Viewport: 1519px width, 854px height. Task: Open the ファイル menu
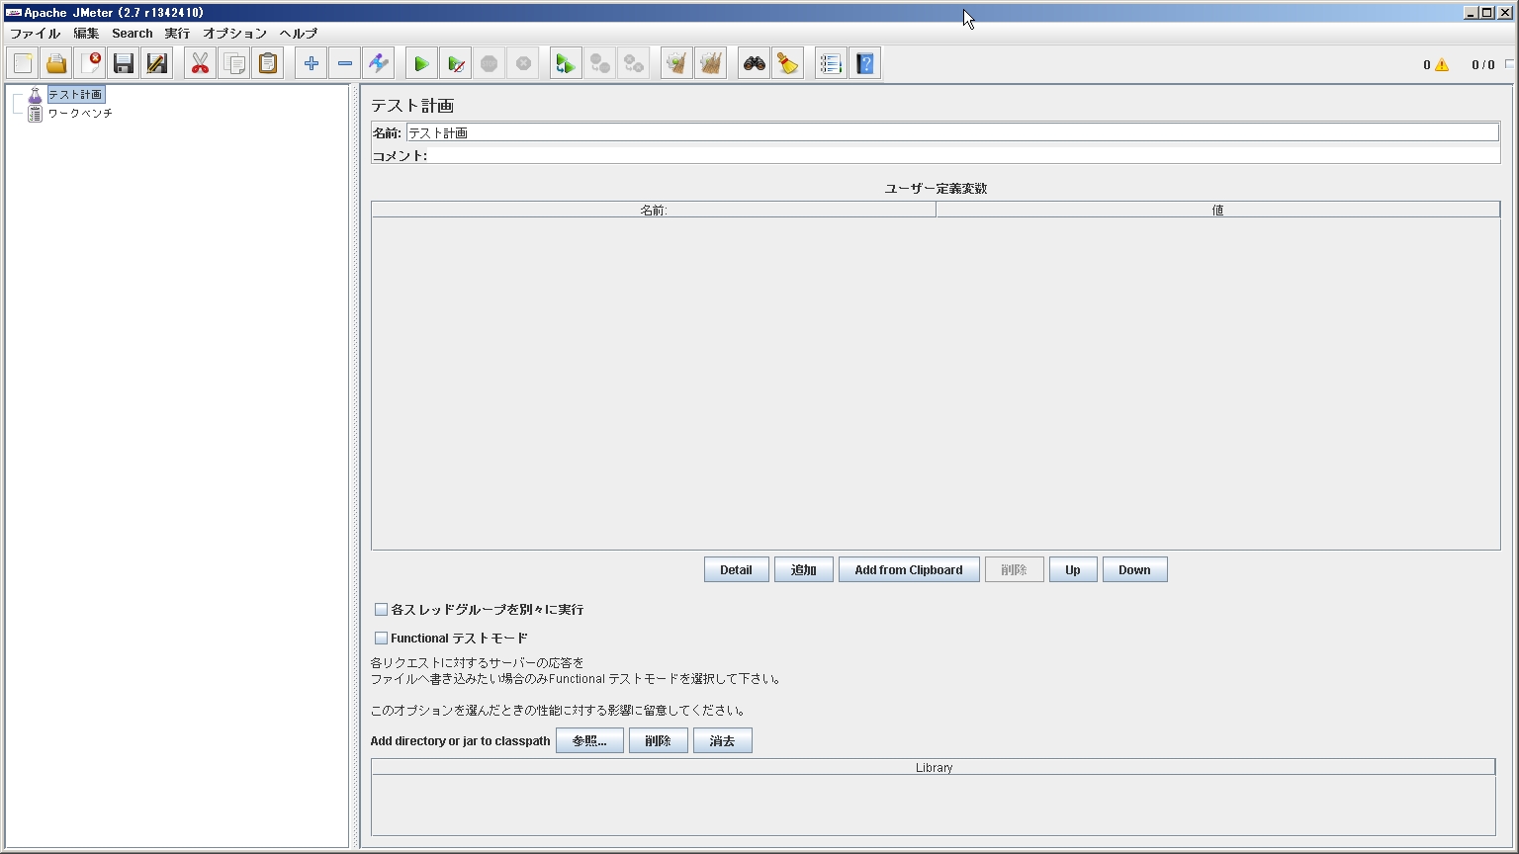pyautogui.click(x=35, y=34)
